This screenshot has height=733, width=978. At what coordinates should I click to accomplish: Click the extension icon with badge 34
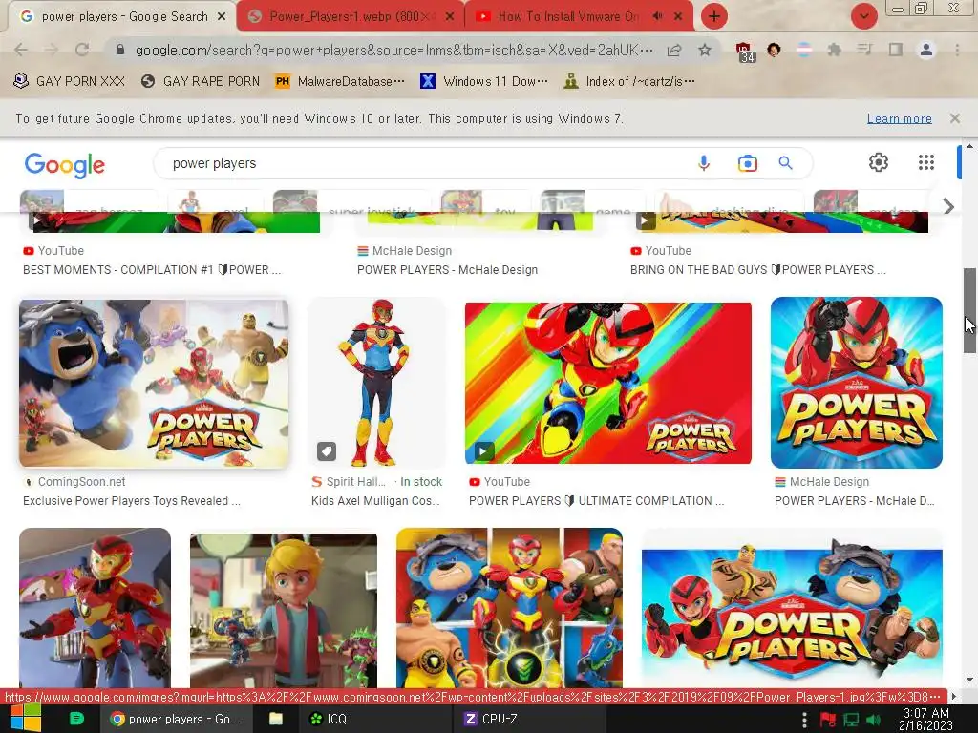[x=744, y=52]
